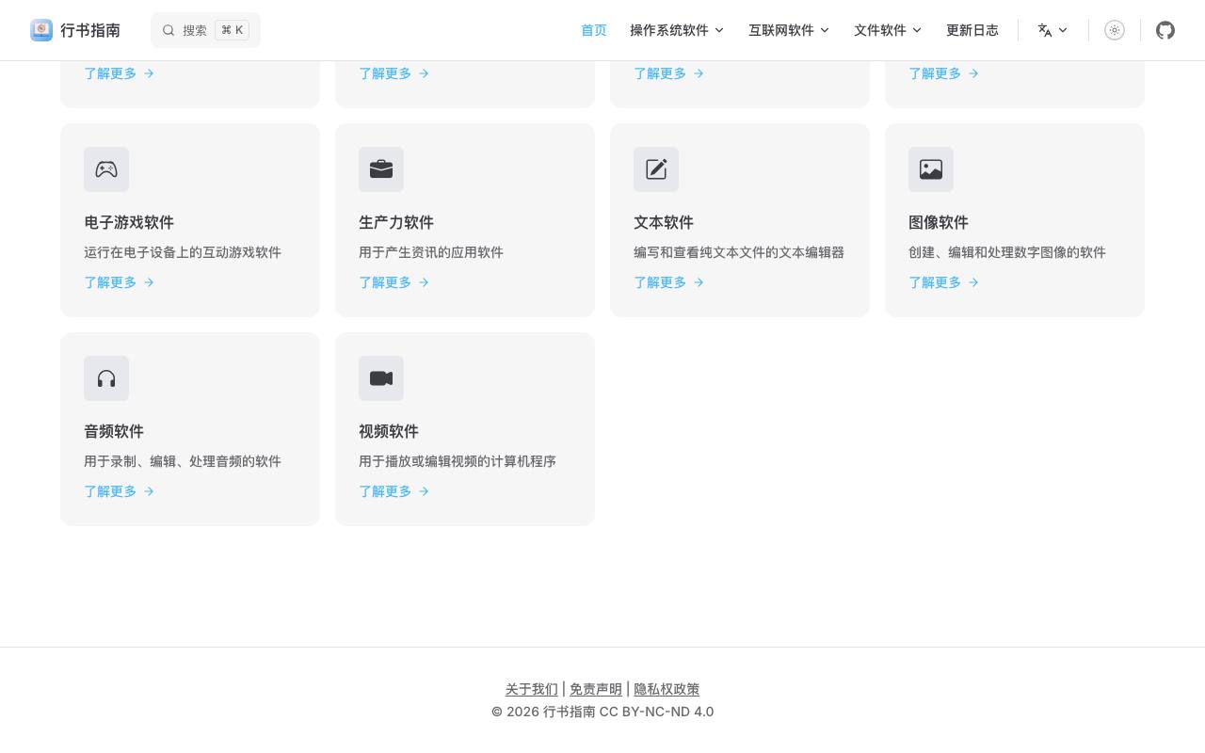The image size is (1205, 753).
Task: Click the search magnifier icon
Action: point(169,30)
